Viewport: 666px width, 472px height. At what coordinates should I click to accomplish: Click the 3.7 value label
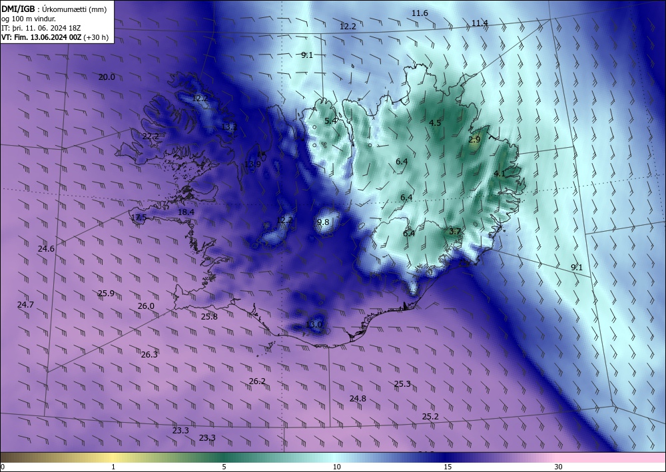[x=454, y=231]
